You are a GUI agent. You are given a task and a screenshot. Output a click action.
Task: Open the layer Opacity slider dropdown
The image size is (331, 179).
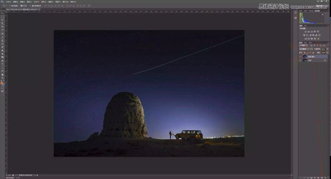pos(327,49)
